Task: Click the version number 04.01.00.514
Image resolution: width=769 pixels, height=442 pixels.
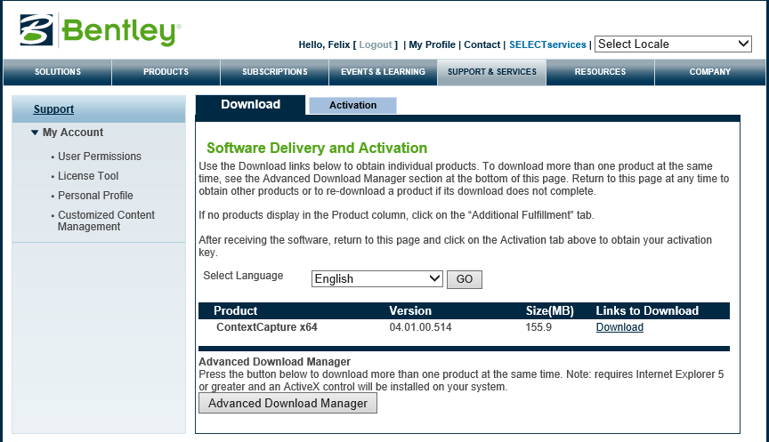Action: (420, 327)
